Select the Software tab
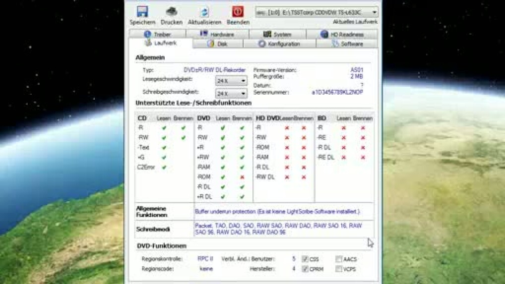Image resolution: width=505 pixels, height=284 pixels. (347, 44)
